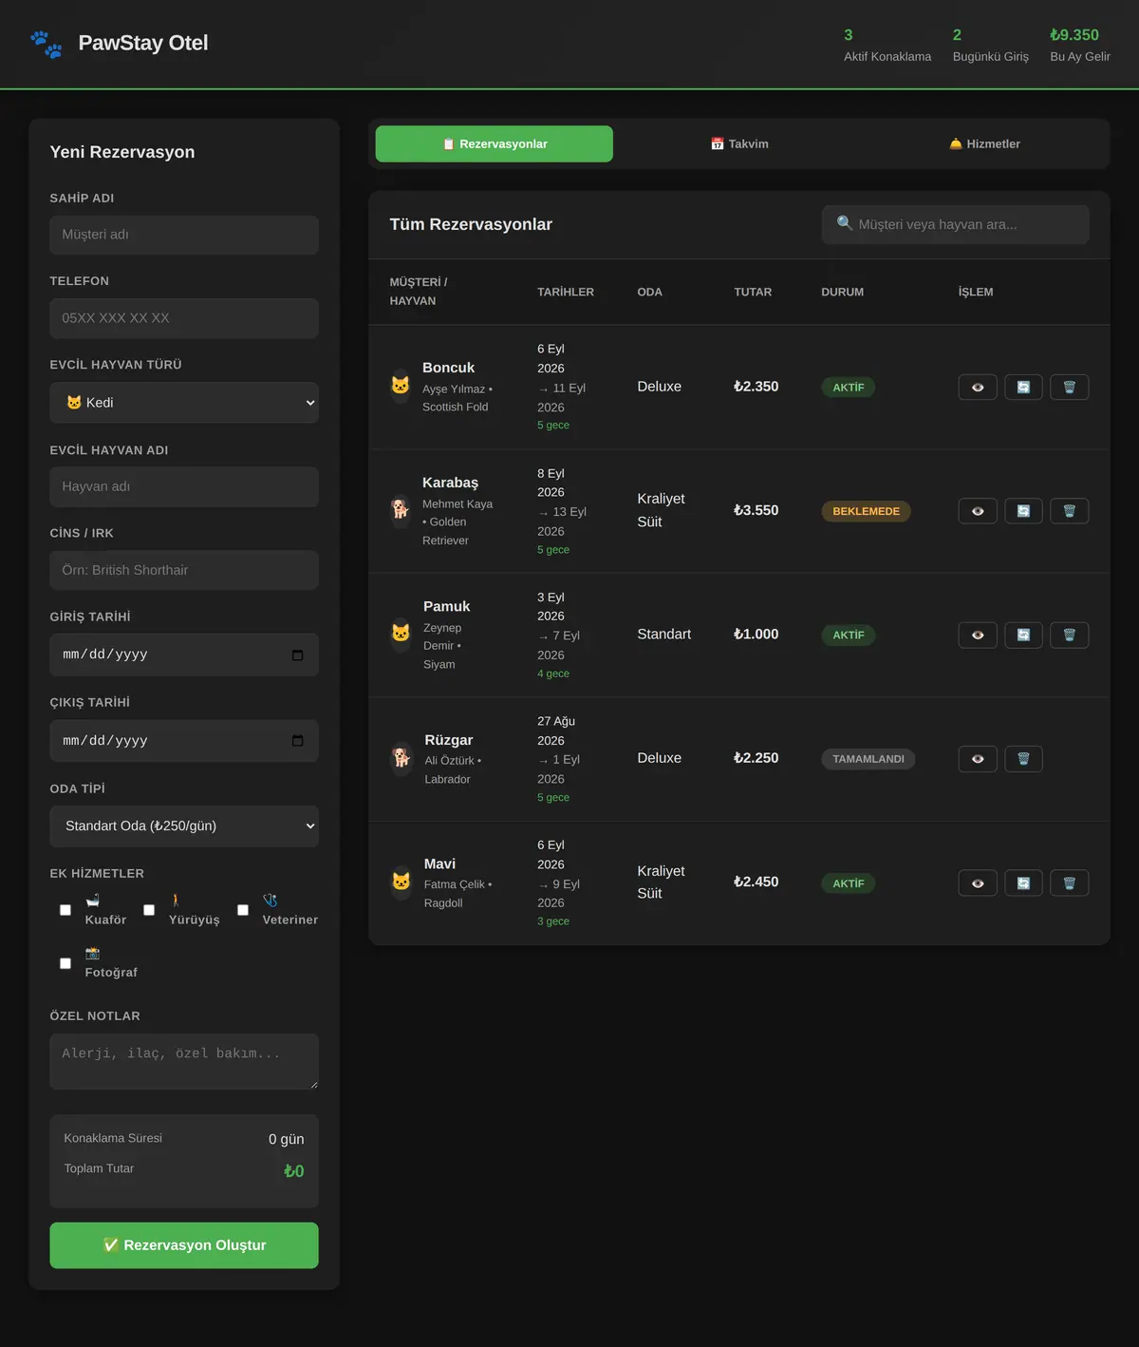
Task: Check the Yürüyüş service box
Action: tap(149, 910)
